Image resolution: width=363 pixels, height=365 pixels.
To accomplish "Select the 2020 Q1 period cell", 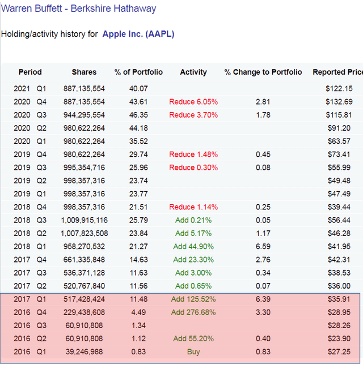I will [30, 141].
